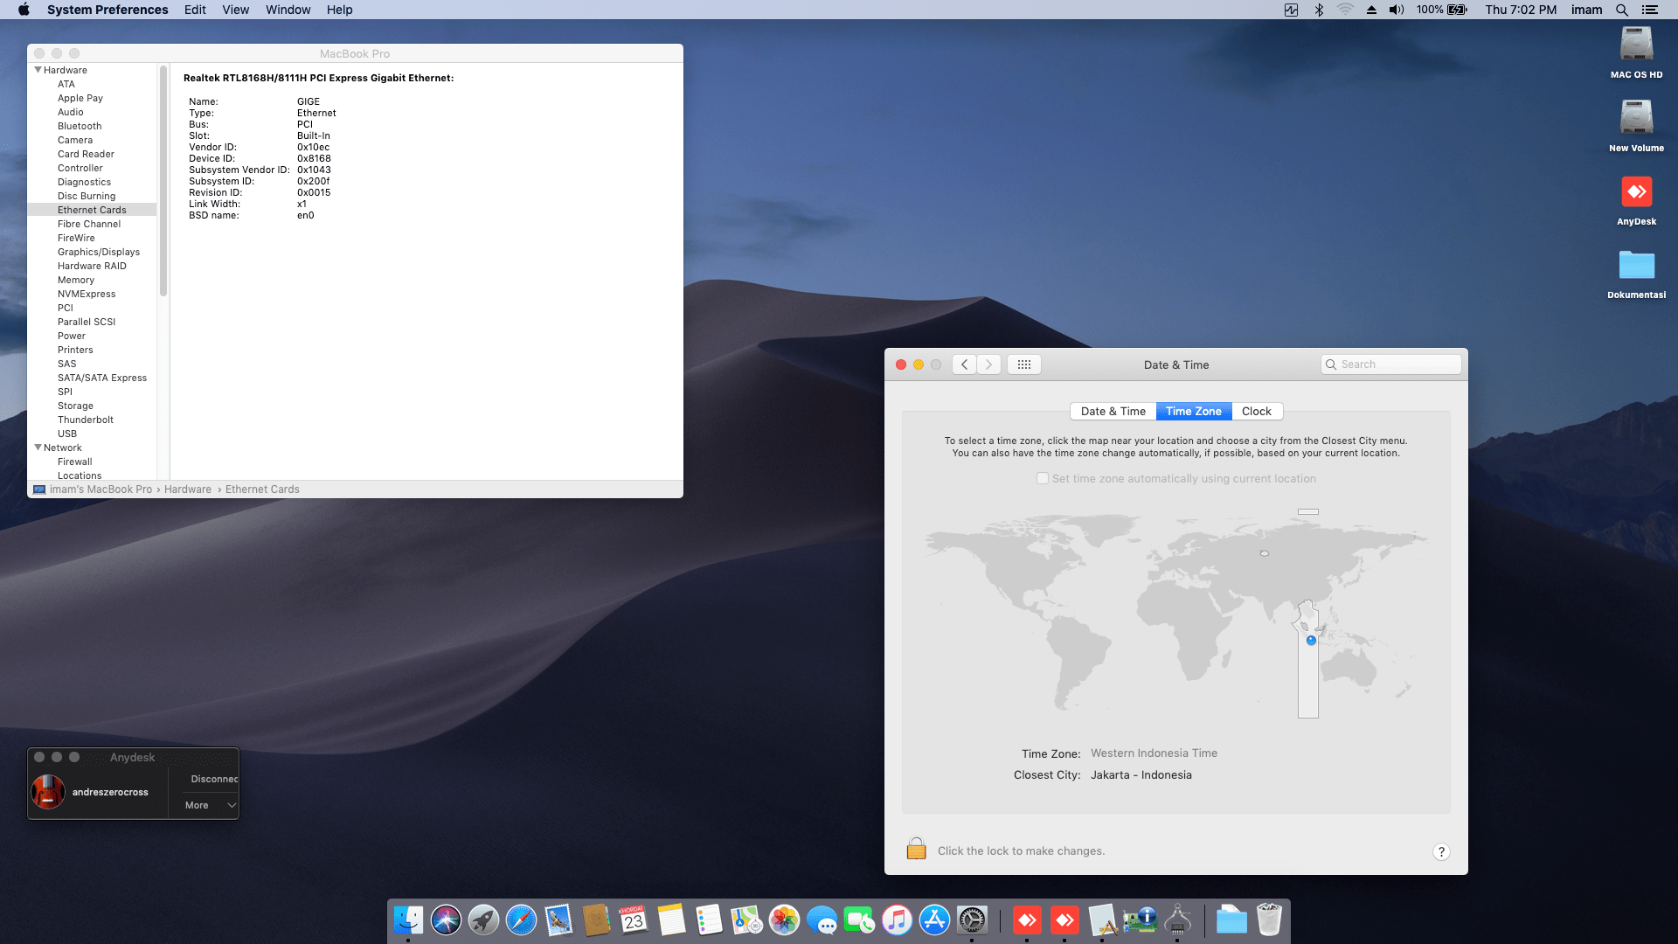Open Dokumentasi folder on desktop

pyautogui.click(x=1636, y=265)
